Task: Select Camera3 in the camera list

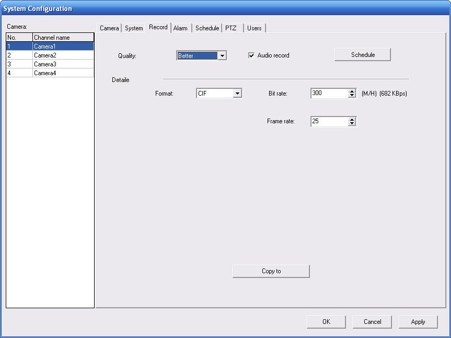Action: click(x=45, y=64)
